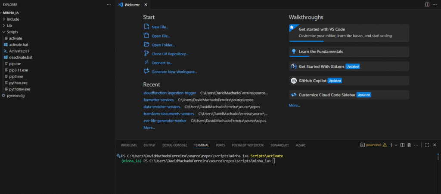Open the Debug Console tab

tap(174, 145)
